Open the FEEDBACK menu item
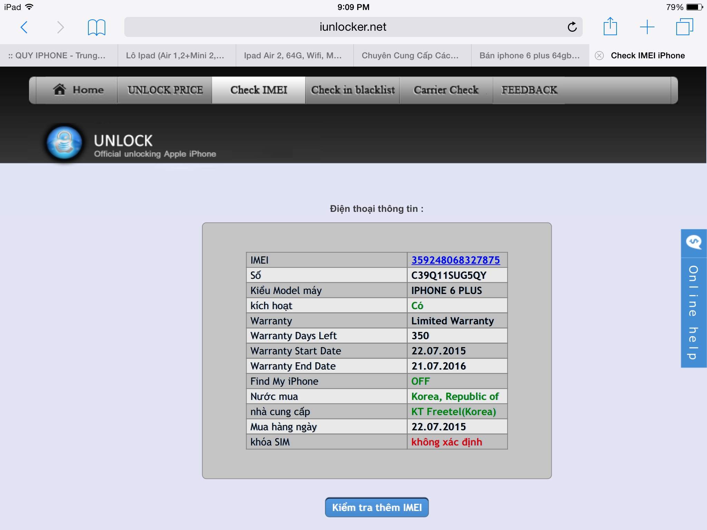 click(529, 90)
